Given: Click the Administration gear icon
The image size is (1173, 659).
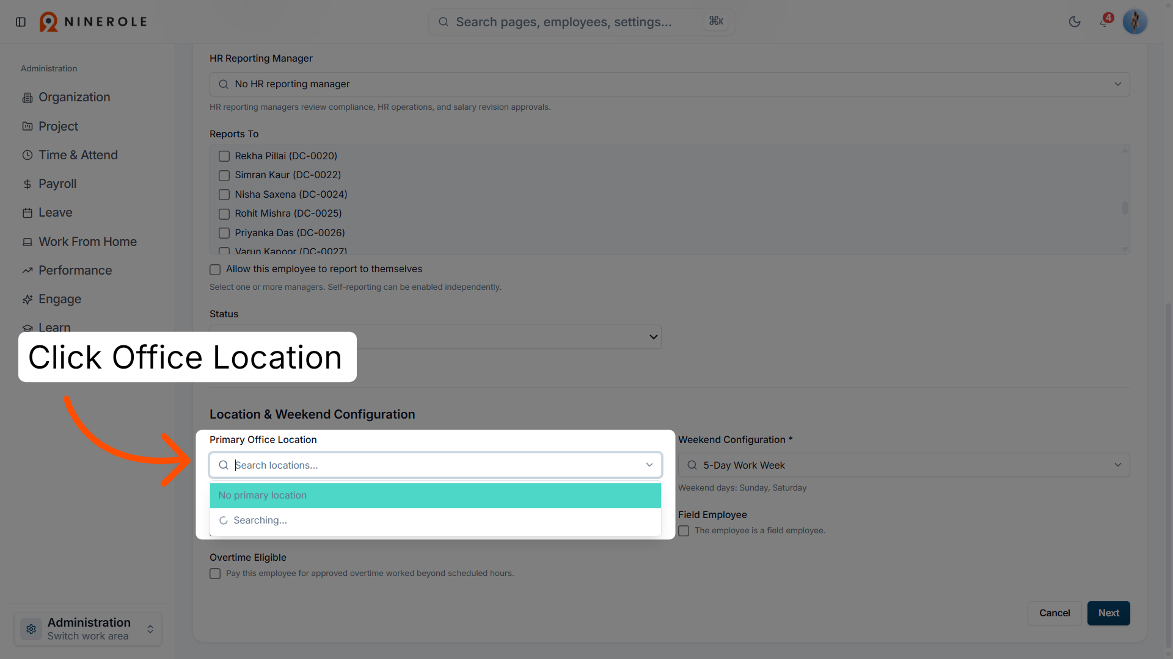Looking at the screenshot, I should 31,629.
